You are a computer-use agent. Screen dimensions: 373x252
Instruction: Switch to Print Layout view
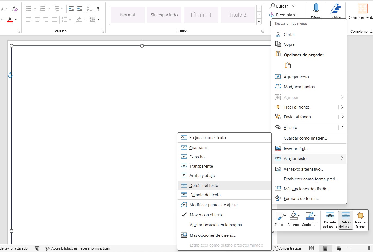[x=325, y=248]
